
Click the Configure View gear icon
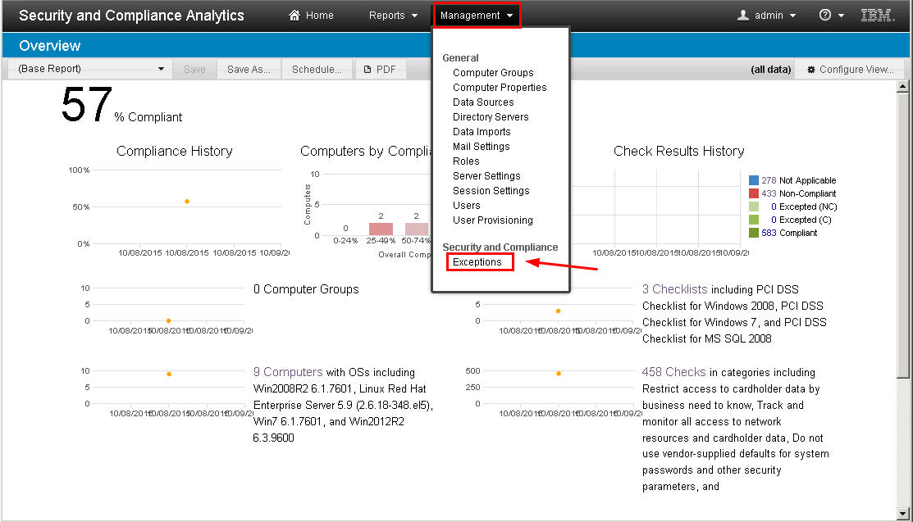coord(811,70)
